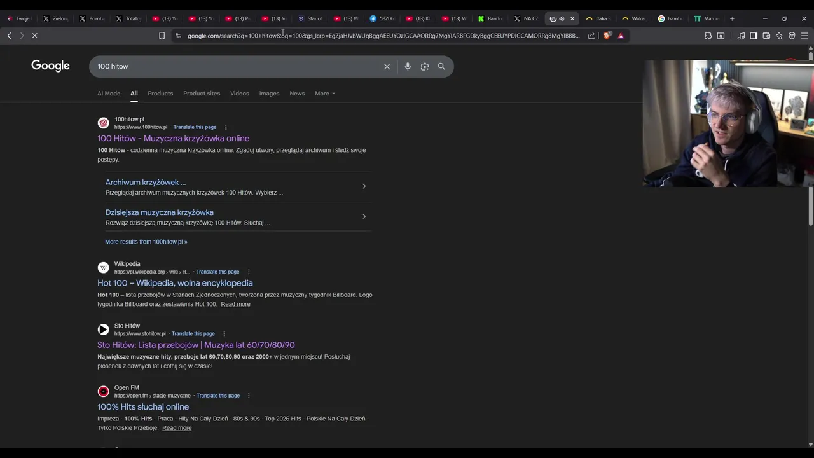Open a new tab with plus button
This screenshot has width=814, height=458.
732,18
